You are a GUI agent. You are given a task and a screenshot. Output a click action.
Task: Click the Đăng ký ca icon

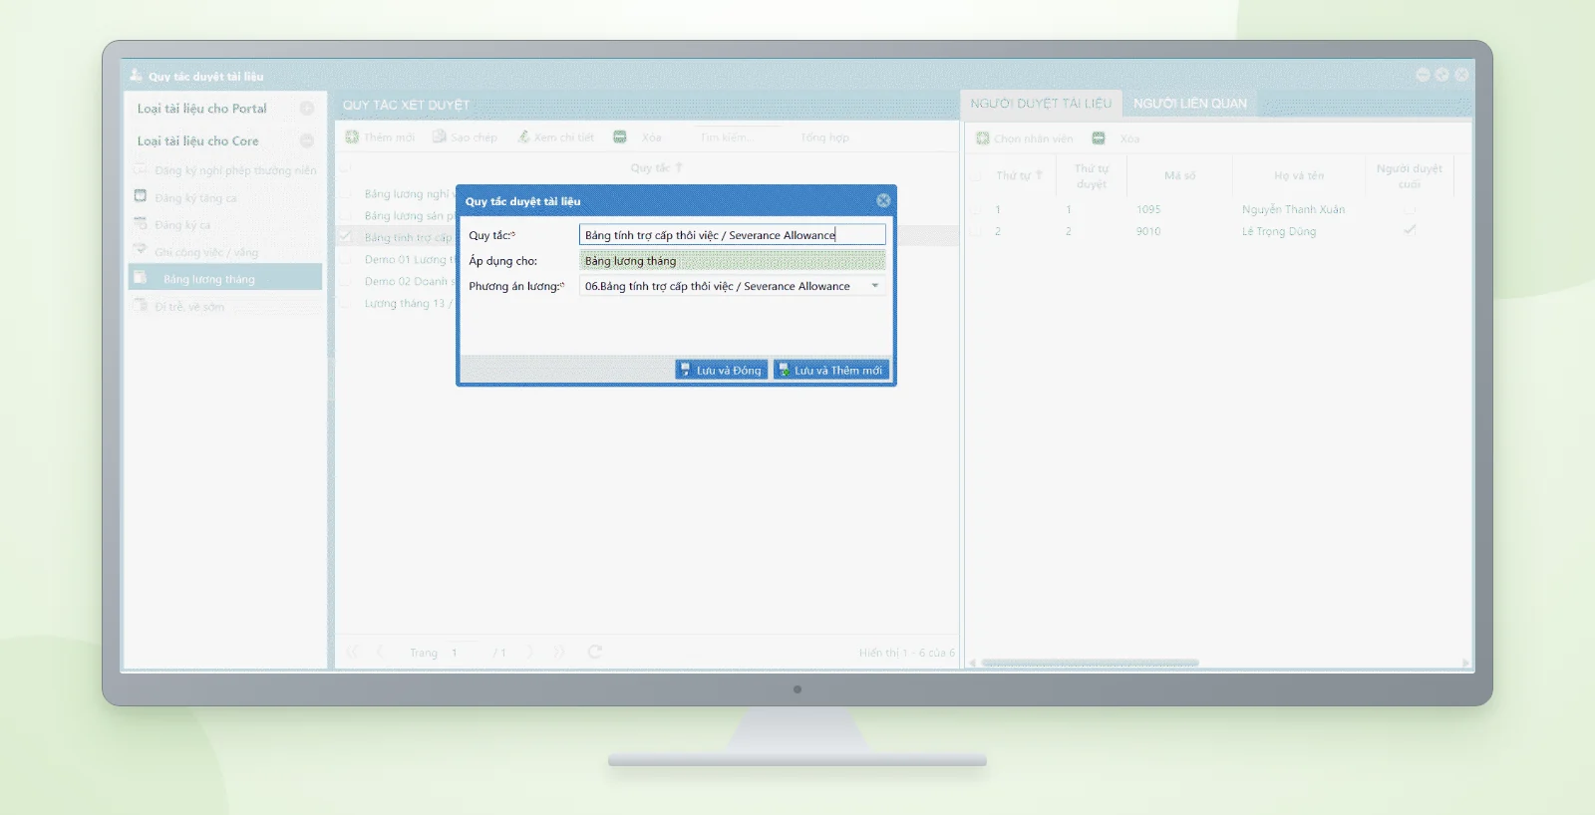coord(141,223)
